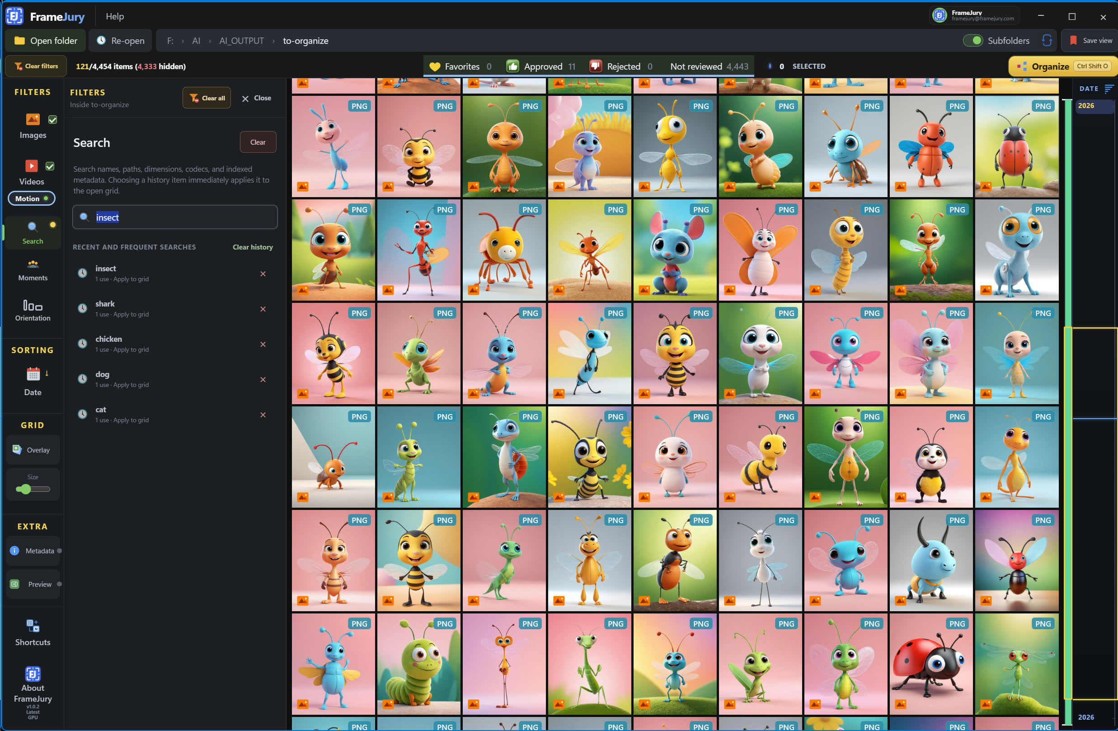Click the Organize button
The width and height of the screenshot is (1118, 731).
[x=1064, y=66]
